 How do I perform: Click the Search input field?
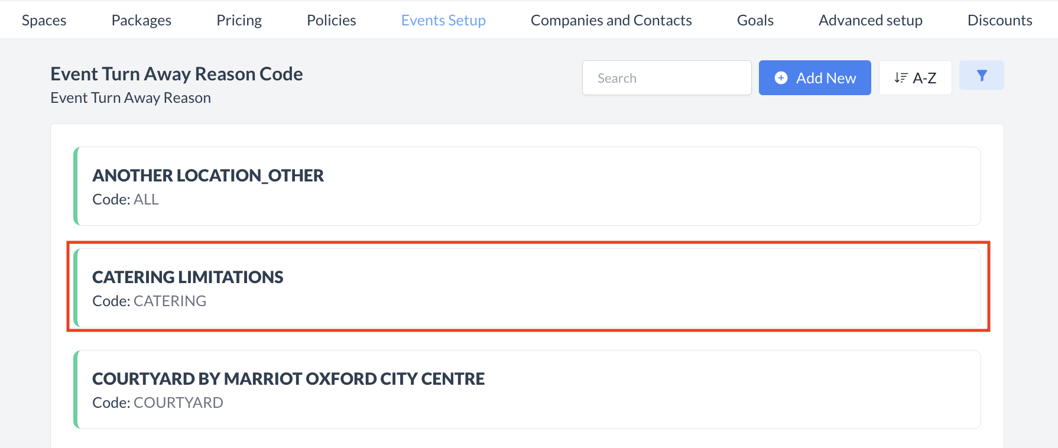coord(667,78)
